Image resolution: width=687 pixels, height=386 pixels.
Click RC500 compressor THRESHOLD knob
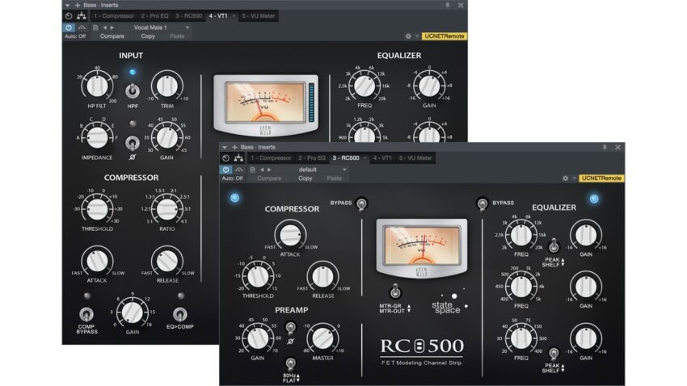pos(258,275)
